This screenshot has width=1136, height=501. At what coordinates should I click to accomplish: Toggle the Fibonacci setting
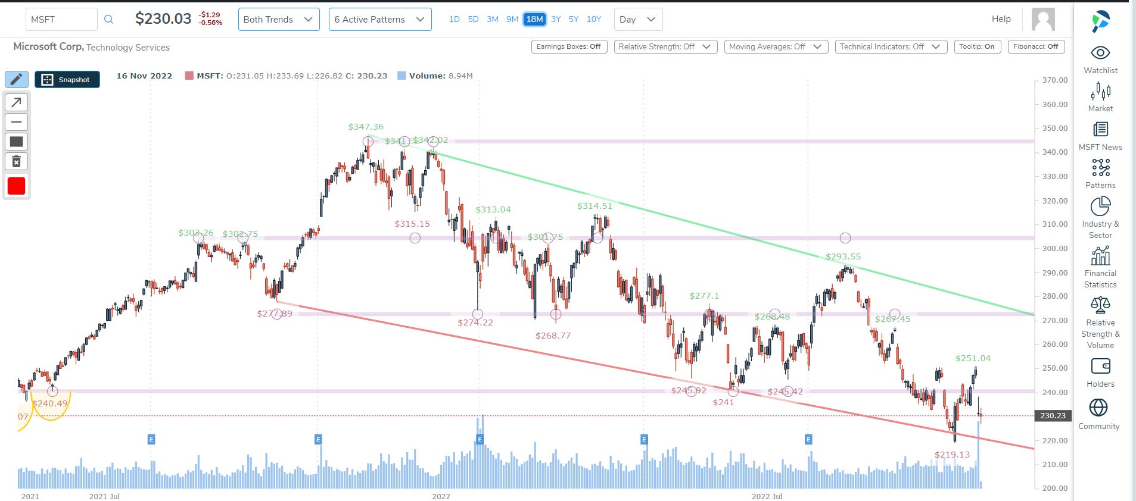(1036, 46)
